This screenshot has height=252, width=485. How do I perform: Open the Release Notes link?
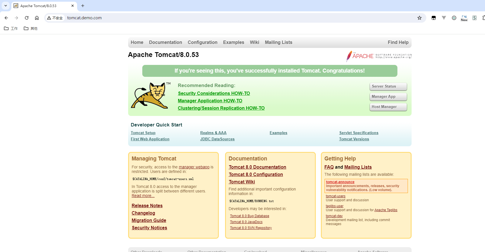pyautogui.click(x=147, y=206)
